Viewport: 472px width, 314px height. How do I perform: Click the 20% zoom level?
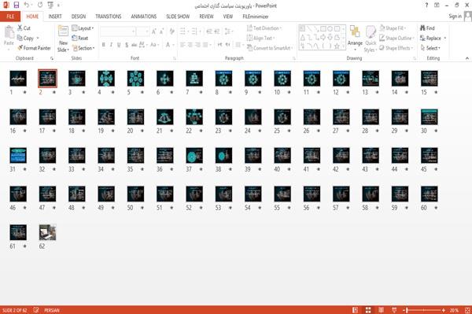point(454,310)
